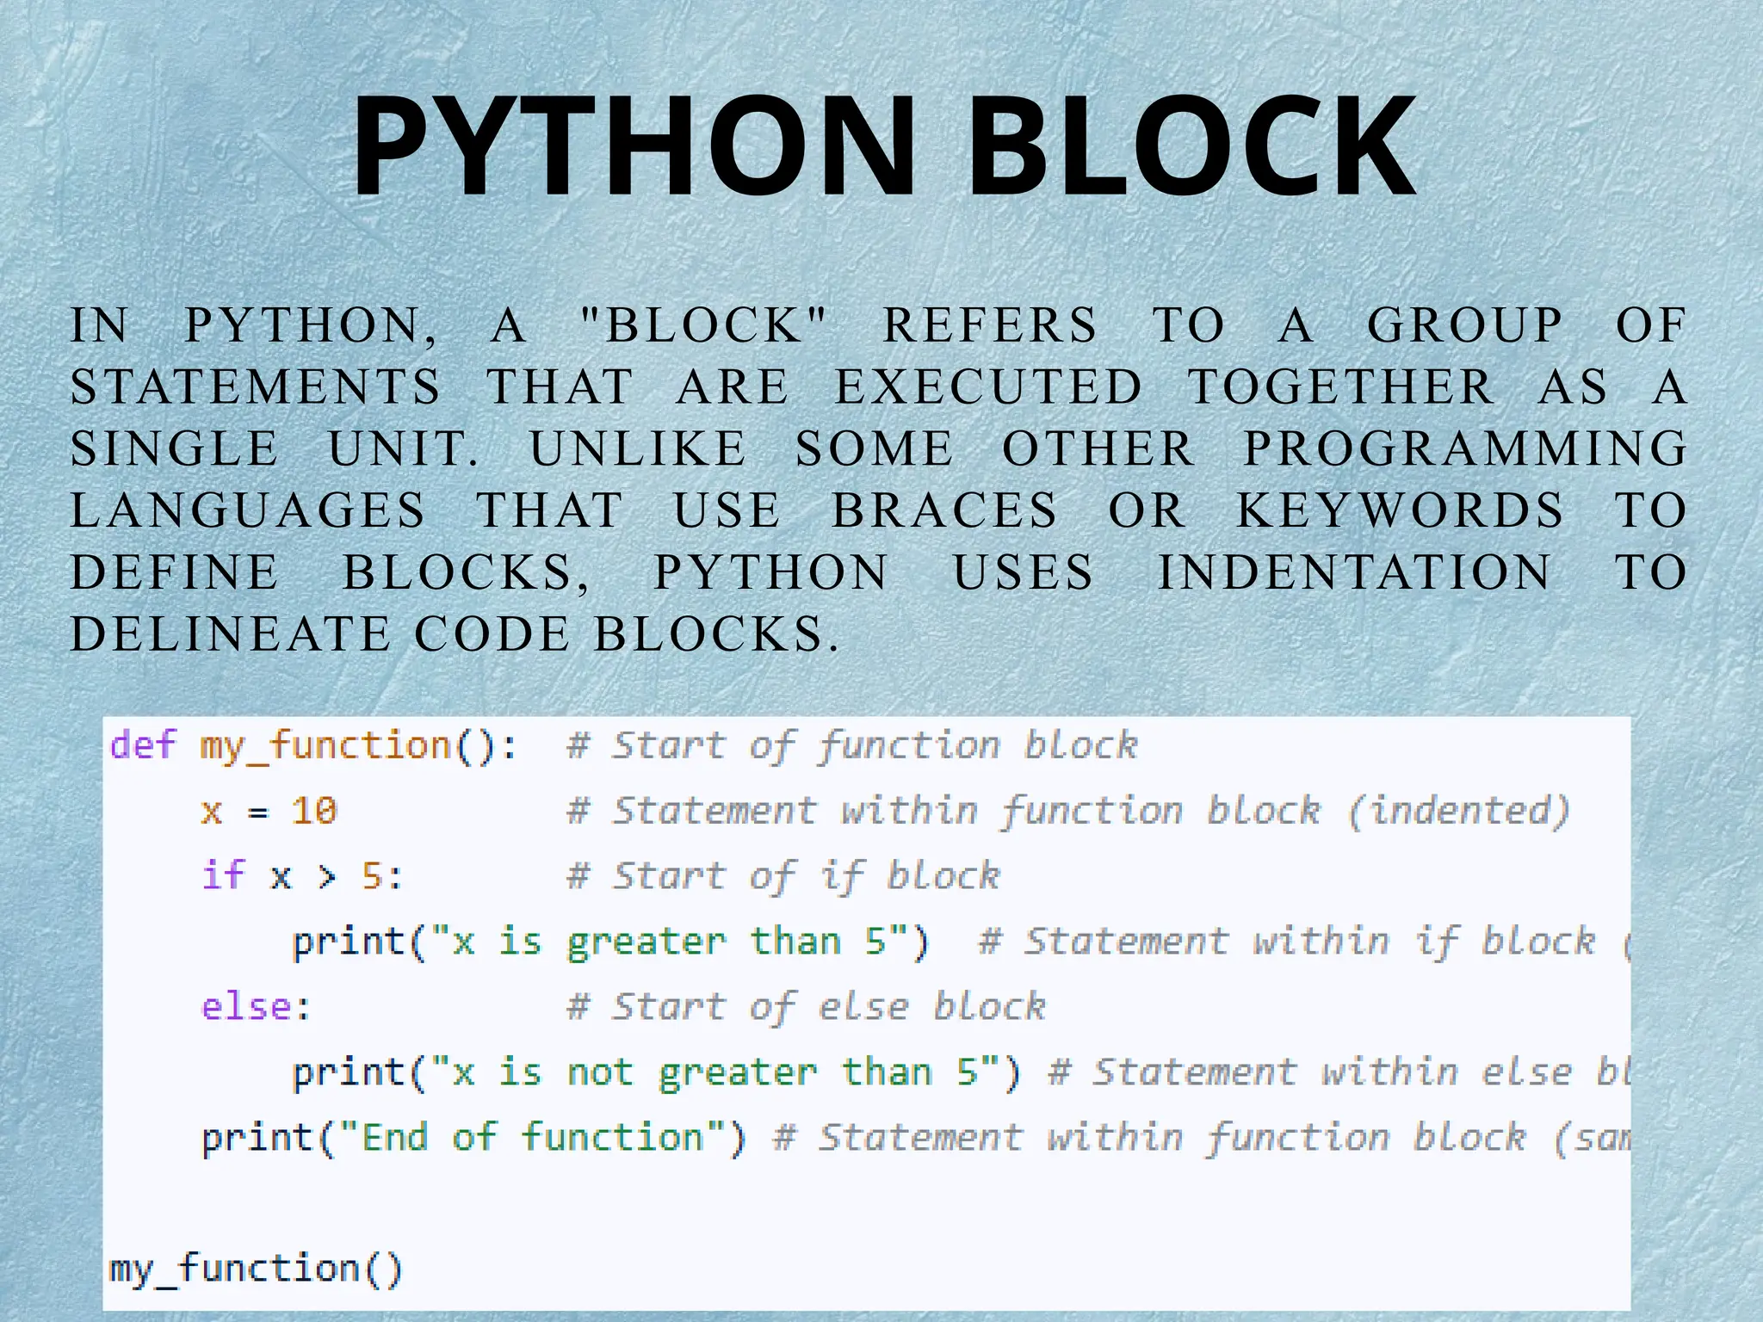Screen dimensions: 1763x1322
Task: Click the x = 10 assignment line
Action: coord(269,811)
